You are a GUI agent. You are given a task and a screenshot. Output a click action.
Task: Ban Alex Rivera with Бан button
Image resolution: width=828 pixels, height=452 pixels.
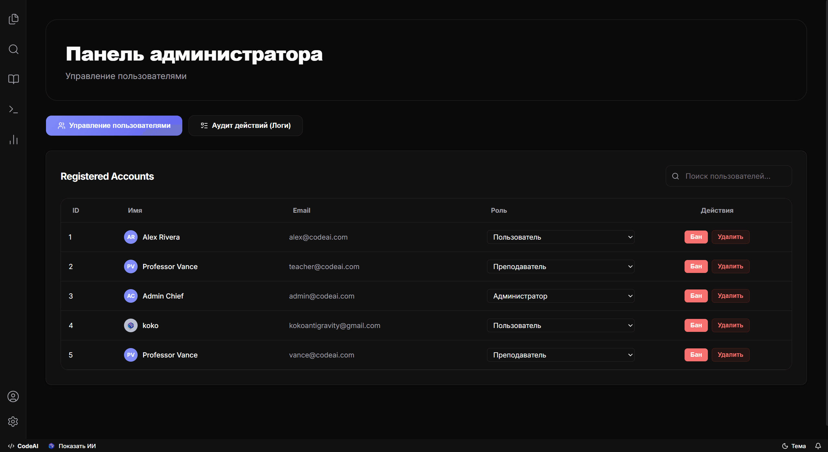point(696,237)
